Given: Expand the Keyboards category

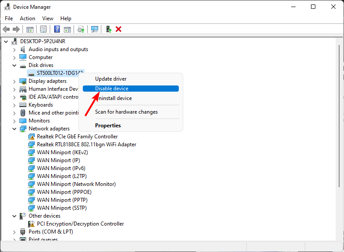Looking at the screenshot, I should 14,105.
